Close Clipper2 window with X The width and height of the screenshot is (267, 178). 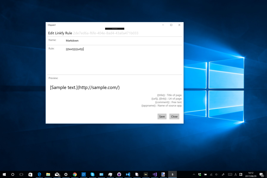[179, 25]
